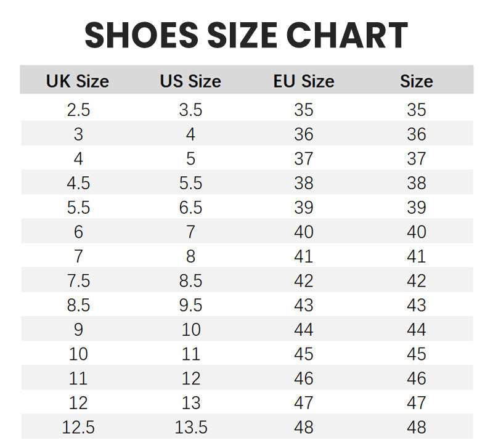This screenshot has height=440, width=493.
Task: Click 40 in the EU Size column
Action: 304,232
